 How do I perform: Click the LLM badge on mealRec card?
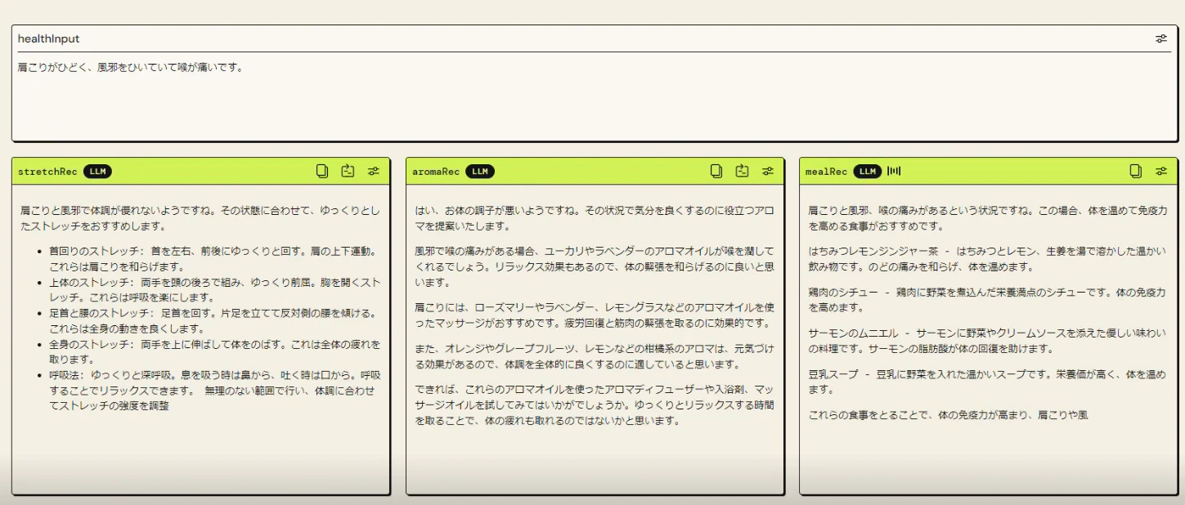[868, 172]
